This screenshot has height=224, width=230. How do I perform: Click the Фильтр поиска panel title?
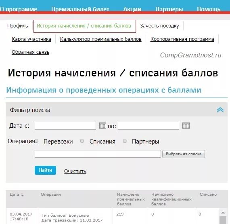(x=30, y=110)
